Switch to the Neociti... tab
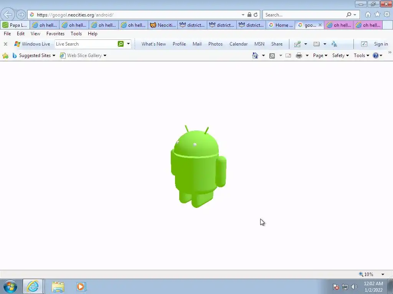The height and width of the screenshot is (294, 393). click(163, 25)
